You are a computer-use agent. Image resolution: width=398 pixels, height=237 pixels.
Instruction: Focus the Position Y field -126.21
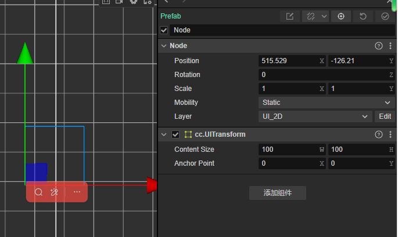(361, 61)
